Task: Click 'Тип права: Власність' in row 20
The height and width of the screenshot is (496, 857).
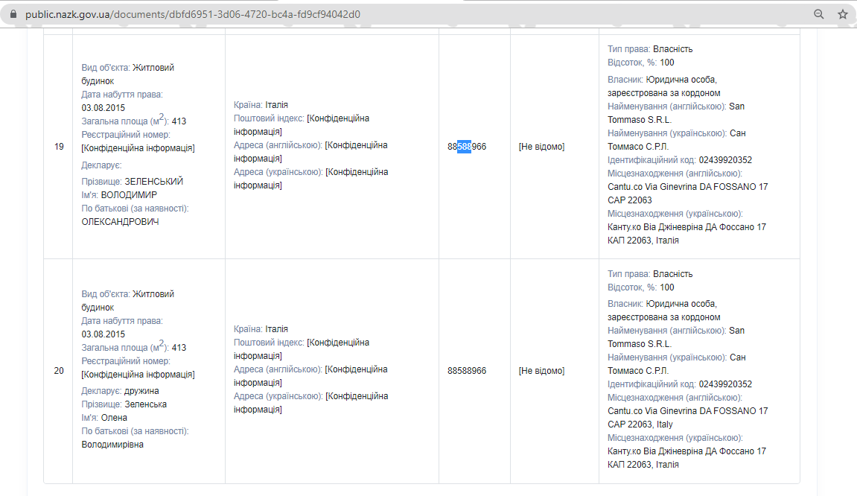Action: click(x=650, y=274)
